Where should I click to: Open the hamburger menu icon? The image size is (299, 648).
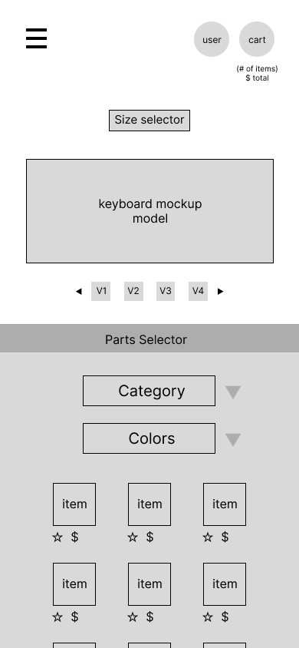pyautogui.click(x=36, y=38)
